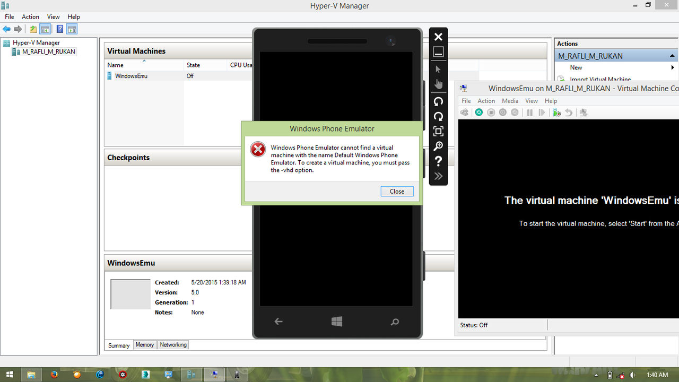Tap the phone Search hardware button
The image size is (679, 382).
(395, 322)
